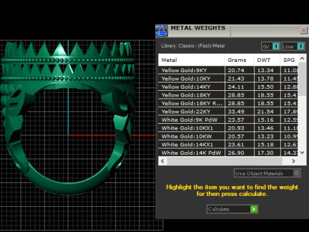Select the White Gold:14K PdW row

228,153
